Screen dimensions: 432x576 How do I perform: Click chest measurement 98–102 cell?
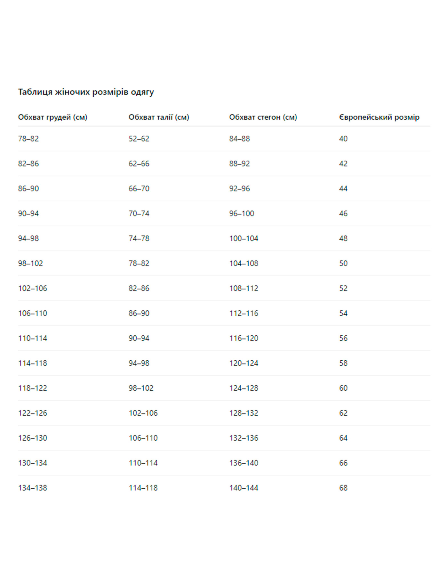pos(30,263)
